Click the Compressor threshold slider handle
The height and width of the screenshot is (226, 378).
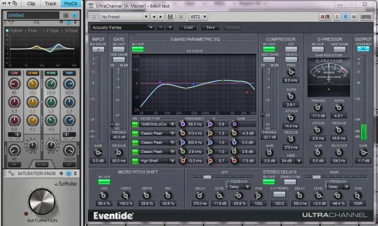pos(263,115)
